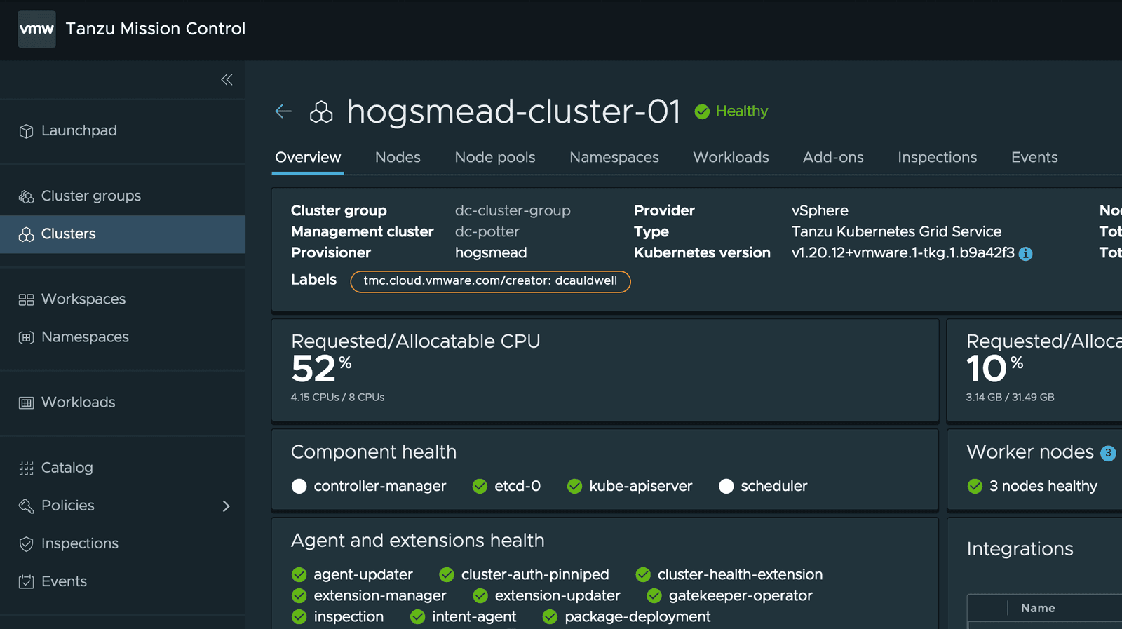
Task: Click the gatekeeper-operator check icon
Action: [x=654, y=596]
